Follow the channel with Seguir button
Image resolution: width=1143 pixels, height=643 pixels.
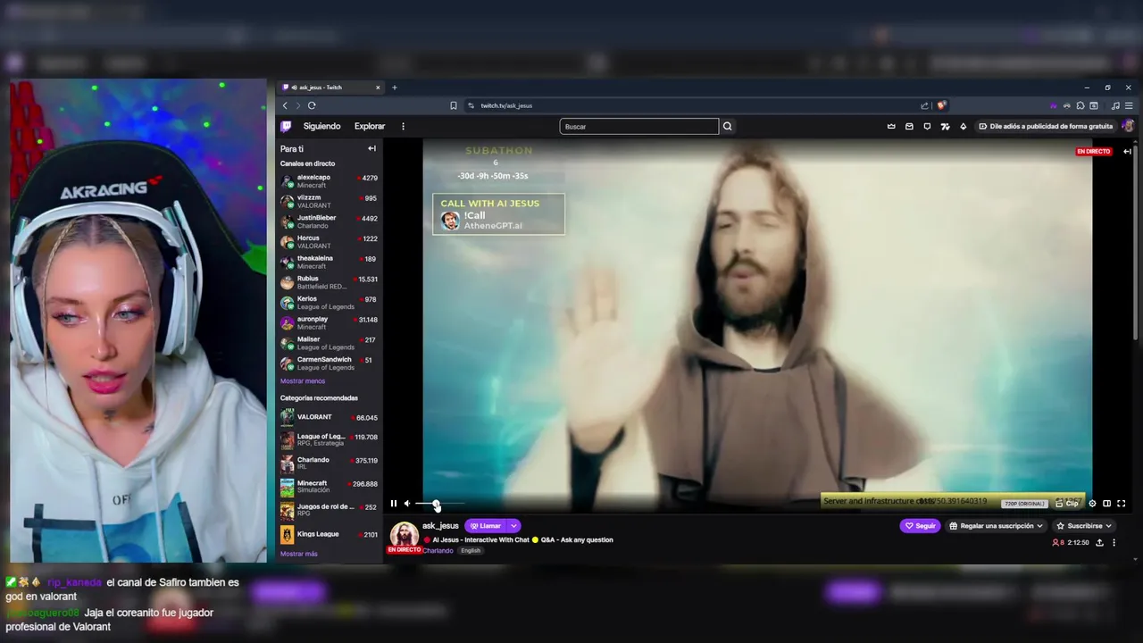[x=921, y=526]
